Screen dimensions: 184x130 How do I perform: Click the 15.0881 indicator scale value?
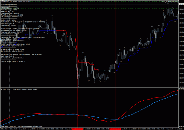click(181, 89)
